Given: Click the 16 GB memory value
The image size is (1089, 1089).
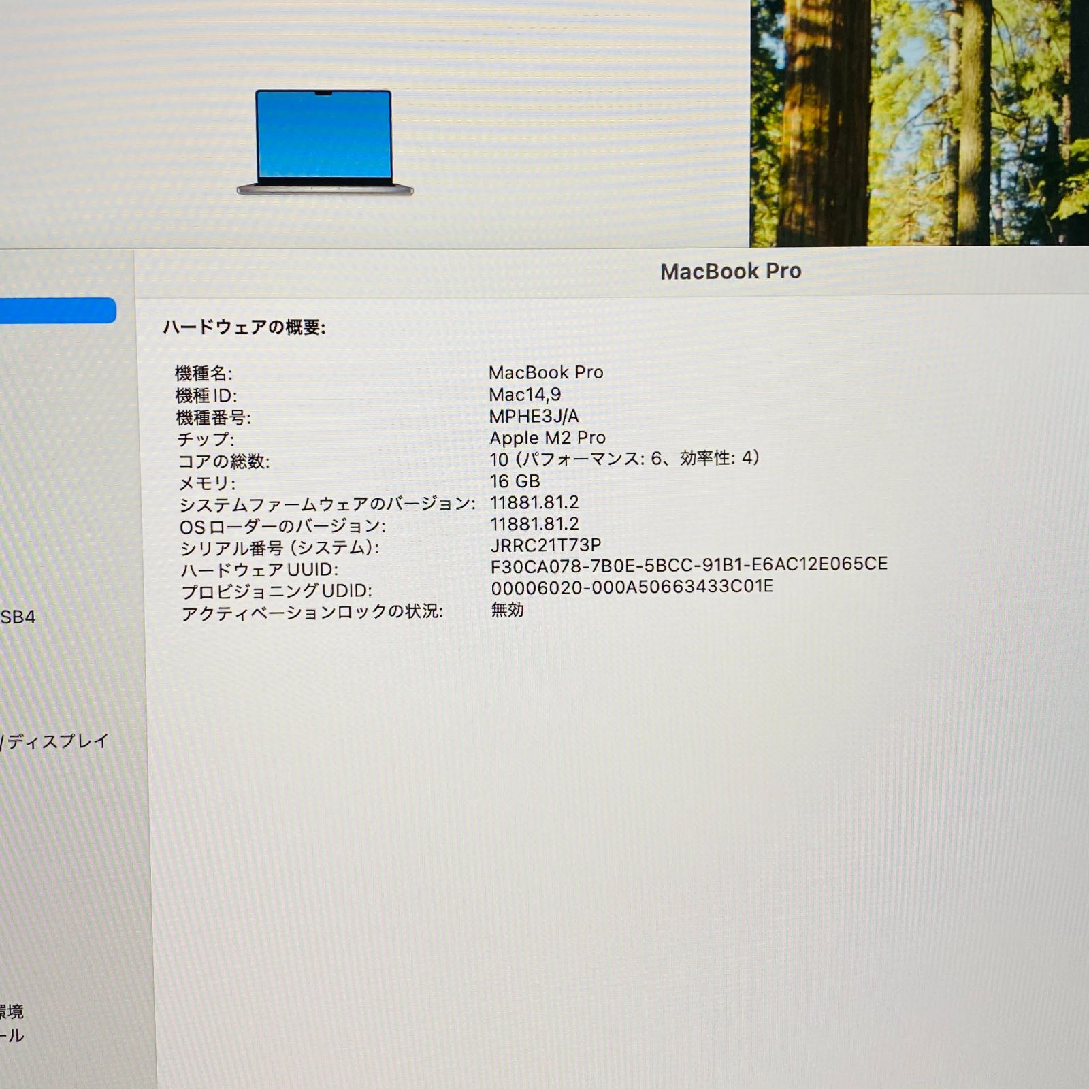Looking at the screenshot, I should (x=515, y=481).
